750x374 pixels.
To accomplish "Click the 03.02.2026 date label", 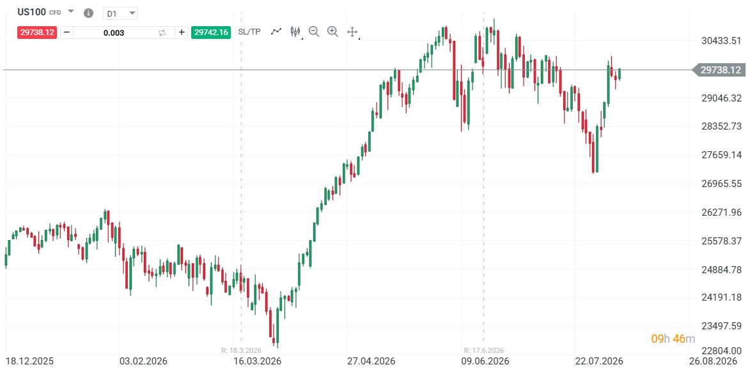I will [143, 361].
